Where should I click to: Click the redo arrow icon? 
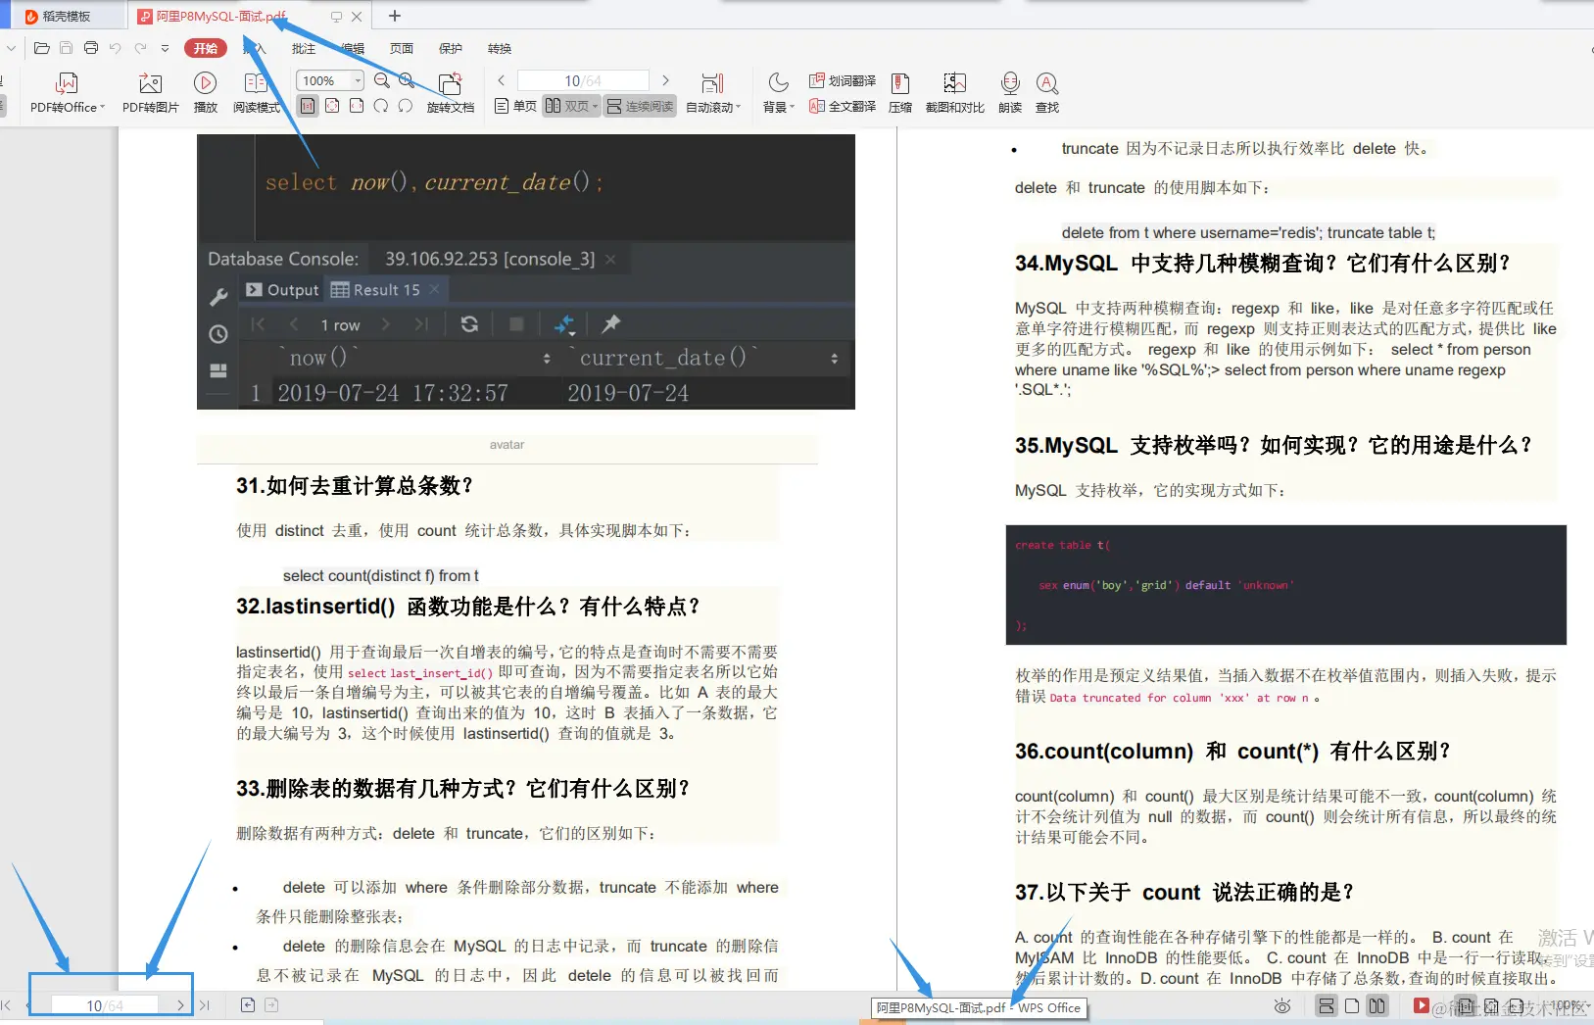[x=141, y=48]
